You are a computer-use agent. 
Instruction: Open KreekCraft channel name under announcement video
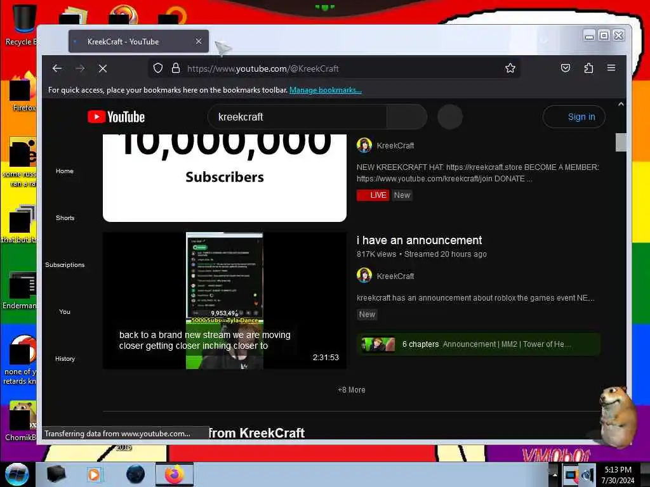[x=395, y=276]
